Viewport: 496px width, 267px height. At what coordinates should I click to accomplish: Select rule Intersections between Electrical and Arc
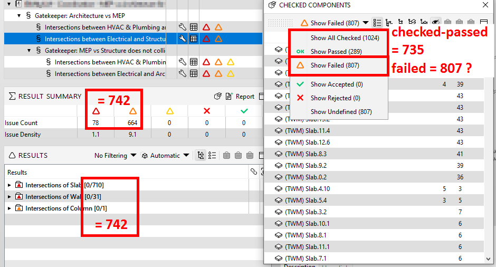110,74
